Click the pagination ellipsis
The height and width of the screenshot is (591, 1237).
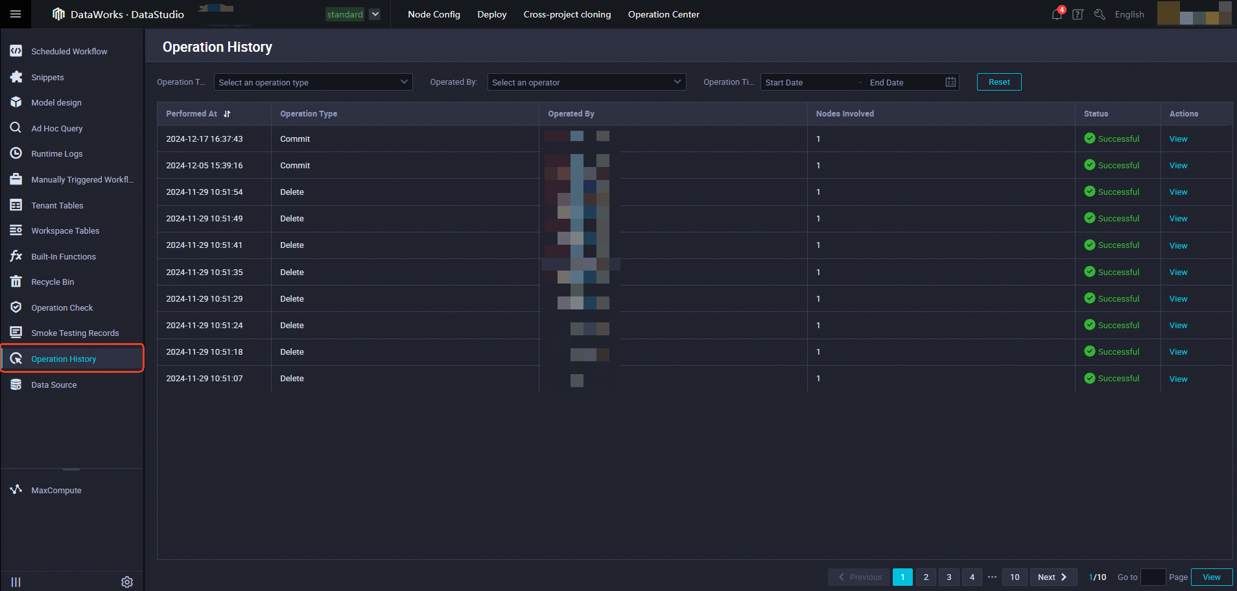992,577
